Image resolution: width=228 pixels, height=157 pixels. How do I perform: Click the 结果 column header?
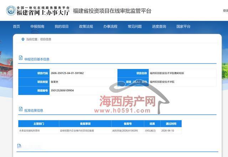click(152, 124)
